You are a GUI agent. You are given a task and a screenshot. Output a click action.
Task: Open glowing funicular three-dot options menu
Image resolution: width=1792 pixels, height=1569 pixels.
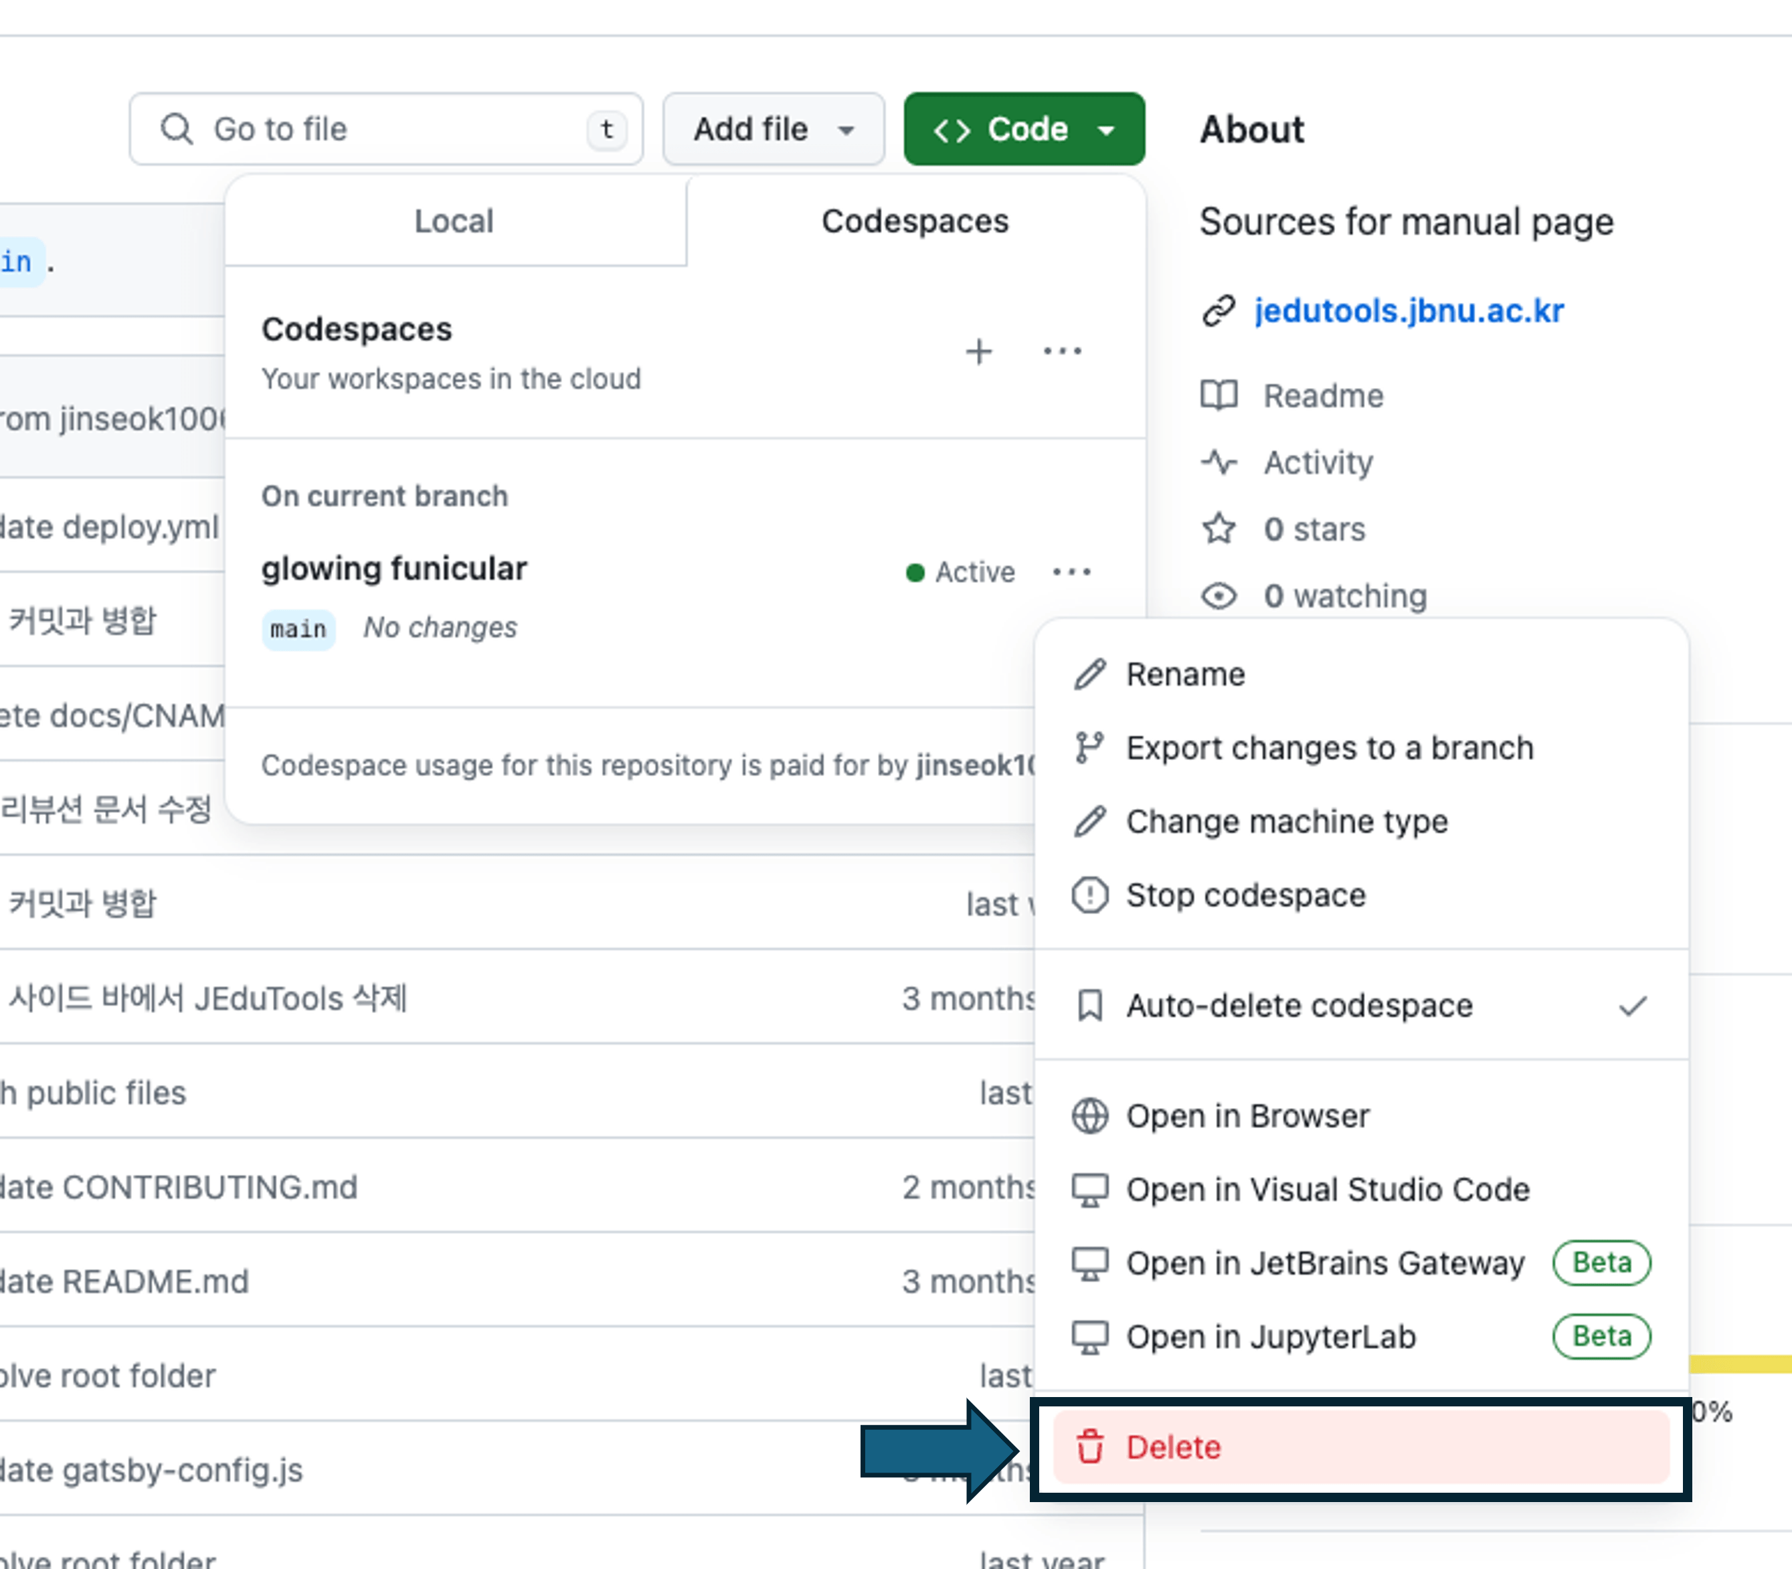(x=1071, y=573)
